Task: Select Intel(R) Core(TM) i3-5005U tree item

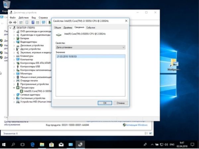Action: click(x=38, y=91)
